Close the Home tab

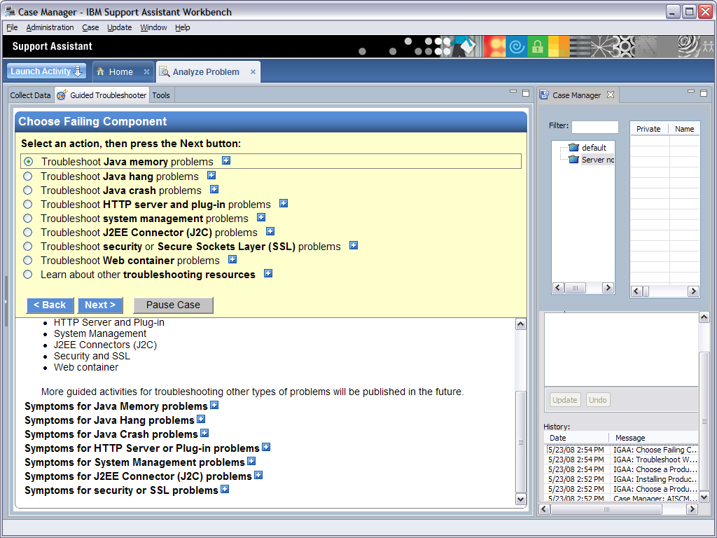click(146, 72)
